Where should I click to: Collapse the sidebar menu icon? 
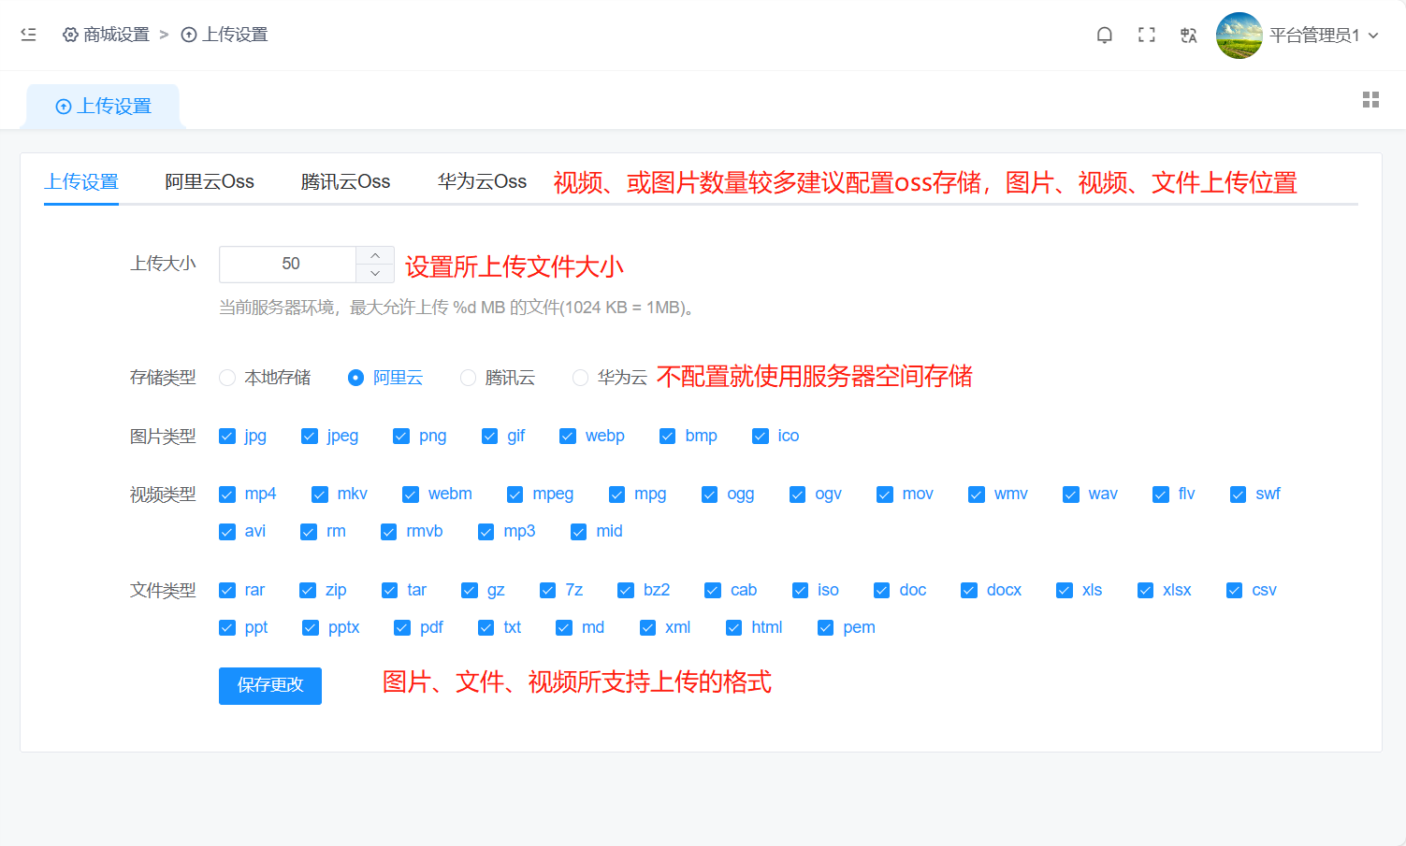(28, 35)
